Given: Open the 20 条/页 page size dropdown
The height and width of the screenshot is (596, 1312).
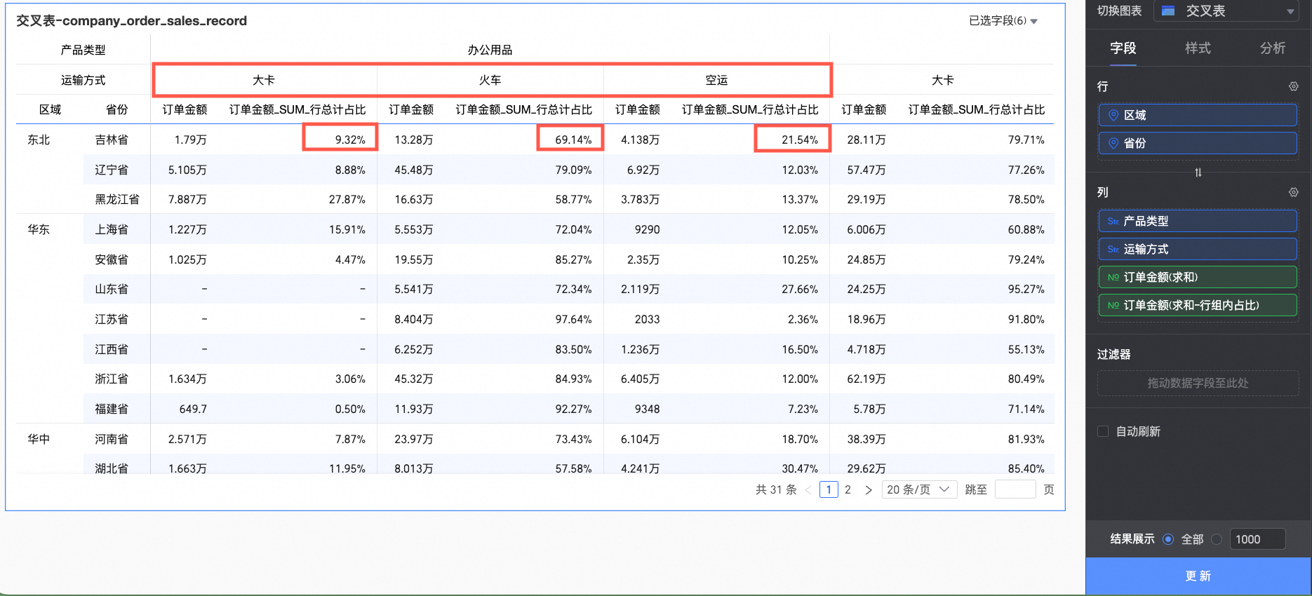Looking at the screenshot, I should [918, 489].
